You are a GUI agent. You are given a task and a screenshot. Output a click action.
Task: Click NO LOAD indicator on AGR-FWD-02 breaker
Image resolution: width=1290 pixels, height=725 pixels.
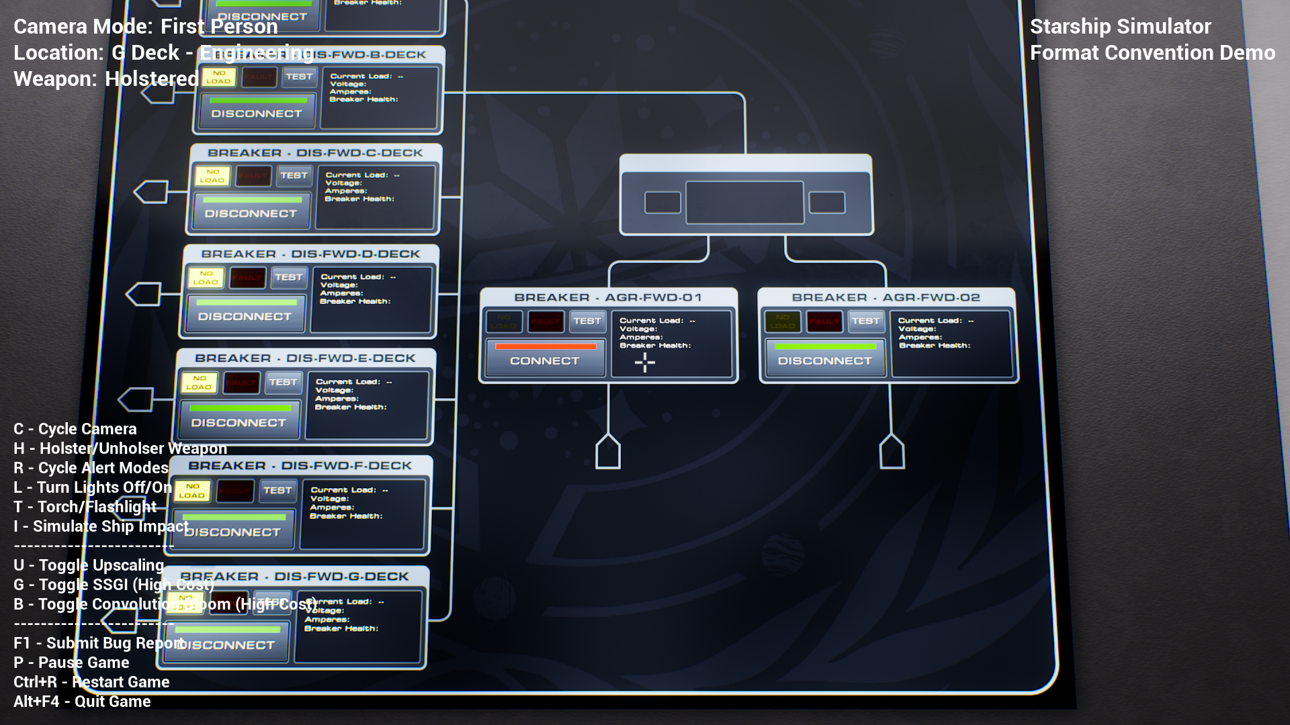click(782, 322)
